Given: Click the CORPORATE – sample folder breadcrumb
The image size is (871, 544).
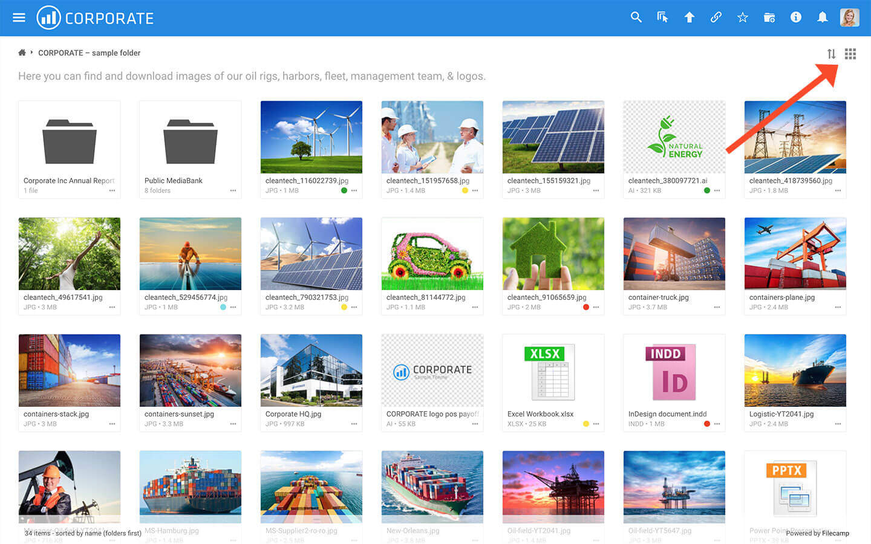Looking at the screenshot, I should pos(89,53).
